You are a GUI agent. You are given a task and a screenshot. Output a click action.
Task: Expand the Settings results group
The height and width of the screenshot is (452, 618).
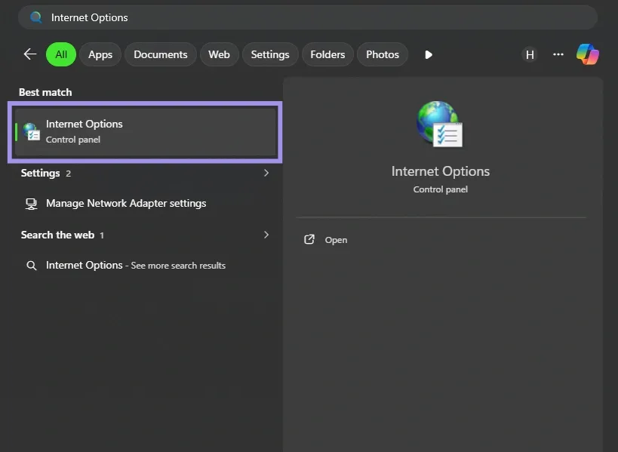click(x=266, y=172)
